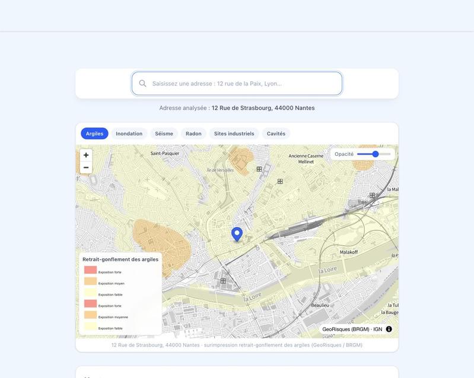Click the Île de Versailles label
The image size is (474, 378).
[x=220, y=170]
